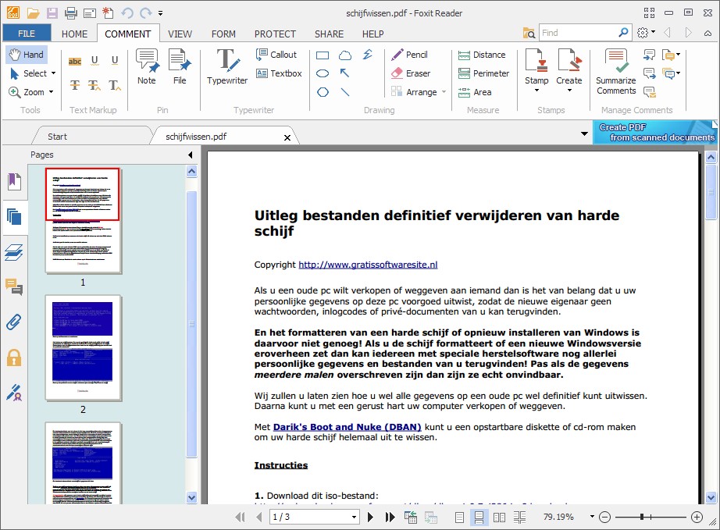720x530 pixels.
Task: Activate the Eraser tool
Action: (410, 73)
